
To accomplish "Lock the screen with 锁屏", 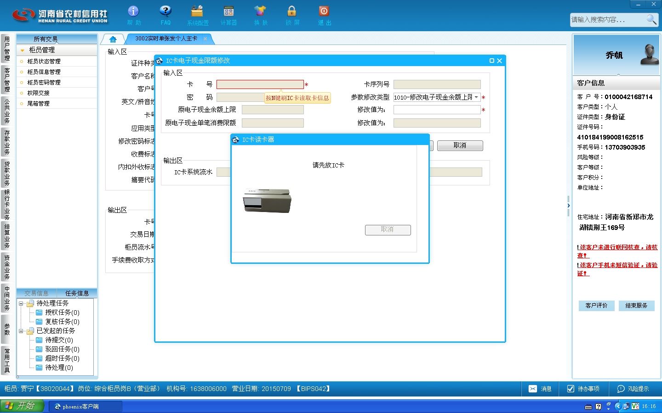I will [x=292, y=15].
